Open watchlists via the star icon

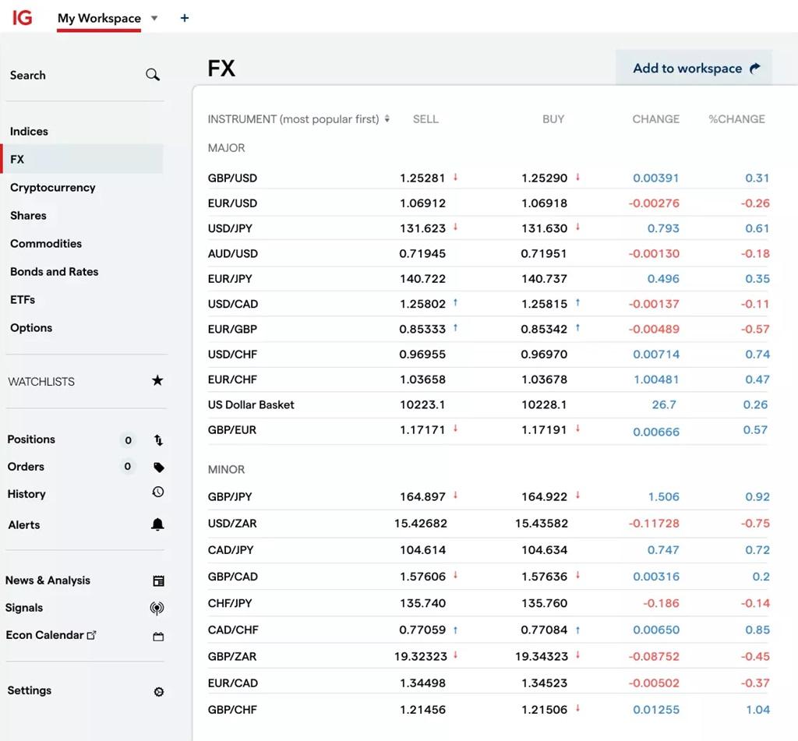[157, 381]
